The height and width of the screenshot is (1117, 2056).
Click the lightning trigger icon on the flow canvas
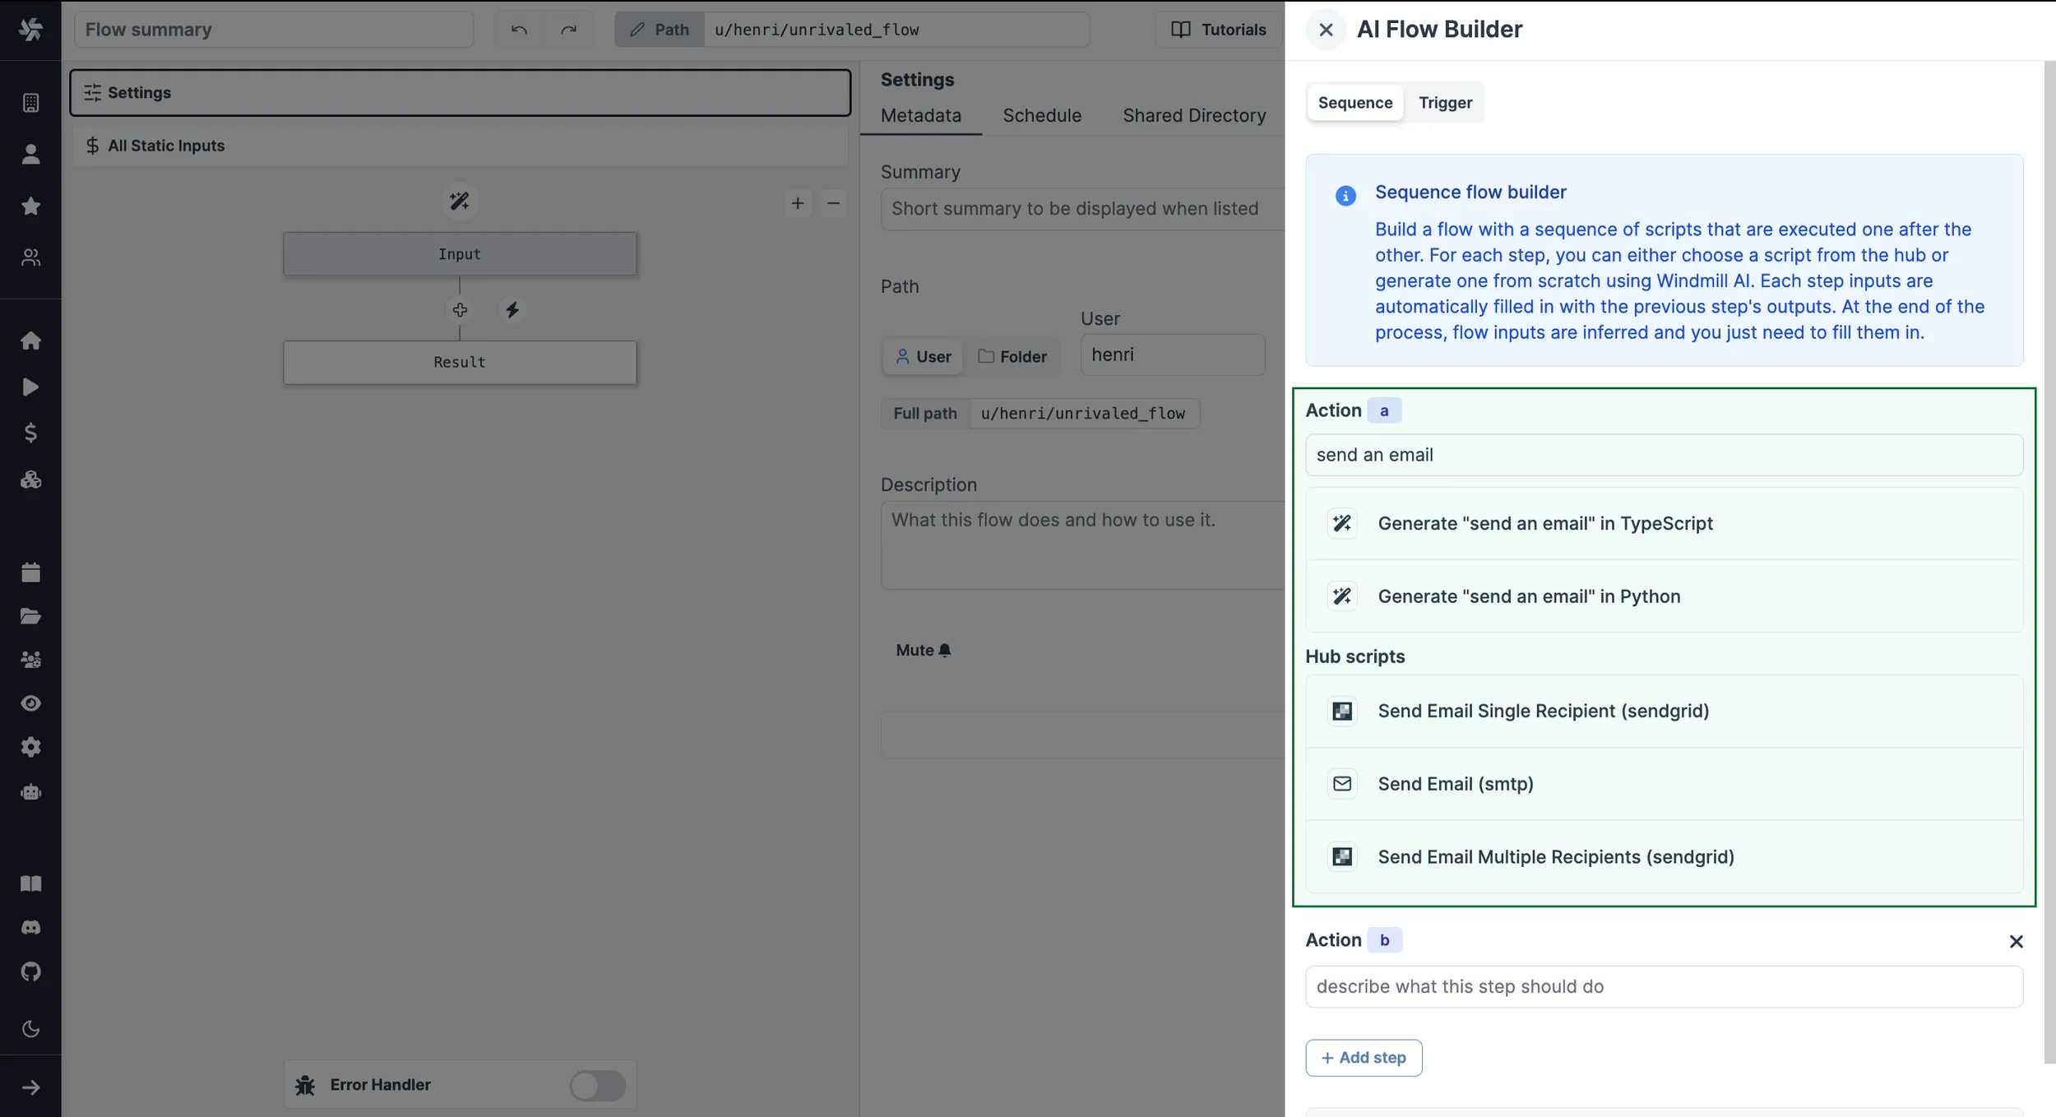(512, 309)
